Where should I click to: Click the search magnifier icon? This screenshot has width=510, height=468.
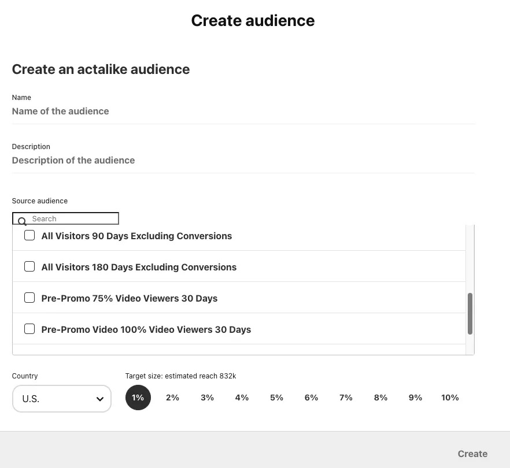22,221
